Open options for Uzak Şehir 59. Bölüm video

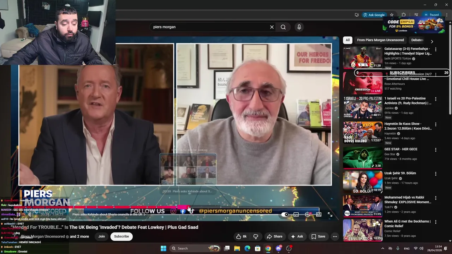(x=435, y=174)
